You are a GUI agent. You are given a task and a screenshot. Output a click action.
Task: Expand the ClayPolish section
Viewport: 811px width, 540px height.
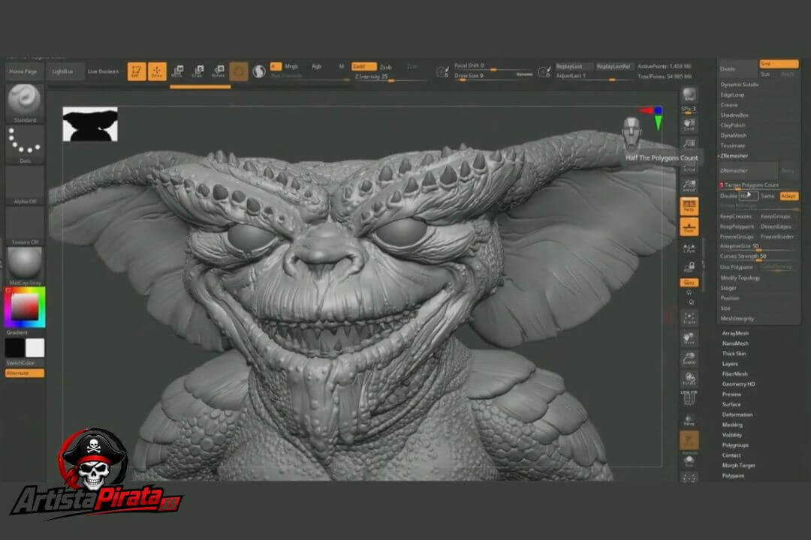pyautogui.click(x=733, y=125)
